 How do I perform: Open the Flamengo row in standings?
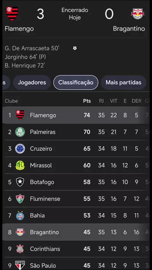[x=76, y=115]
